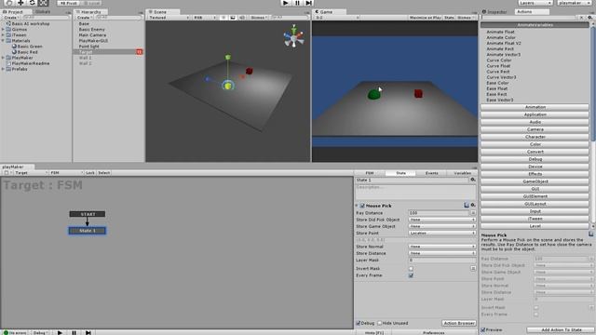The width and height of the screenshot is (596, 335).
Task: Open PlayMakerReadme file
Action: coord(28,63)
